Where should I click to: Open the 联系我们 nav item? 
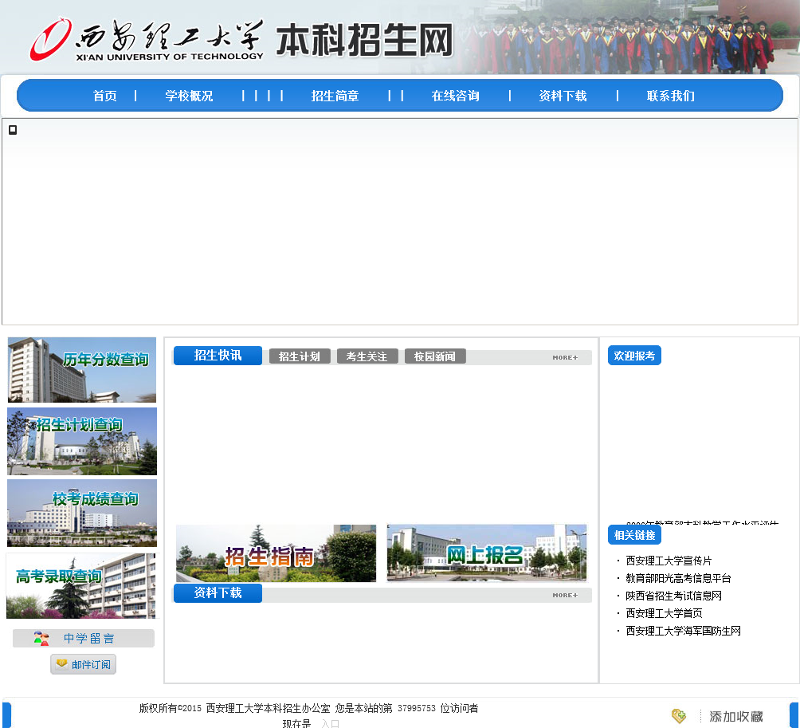[671, 96]
